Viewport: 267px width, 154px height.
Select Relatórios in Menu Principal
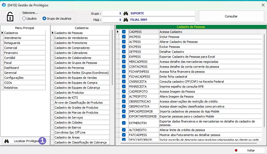tap(11, 88)
